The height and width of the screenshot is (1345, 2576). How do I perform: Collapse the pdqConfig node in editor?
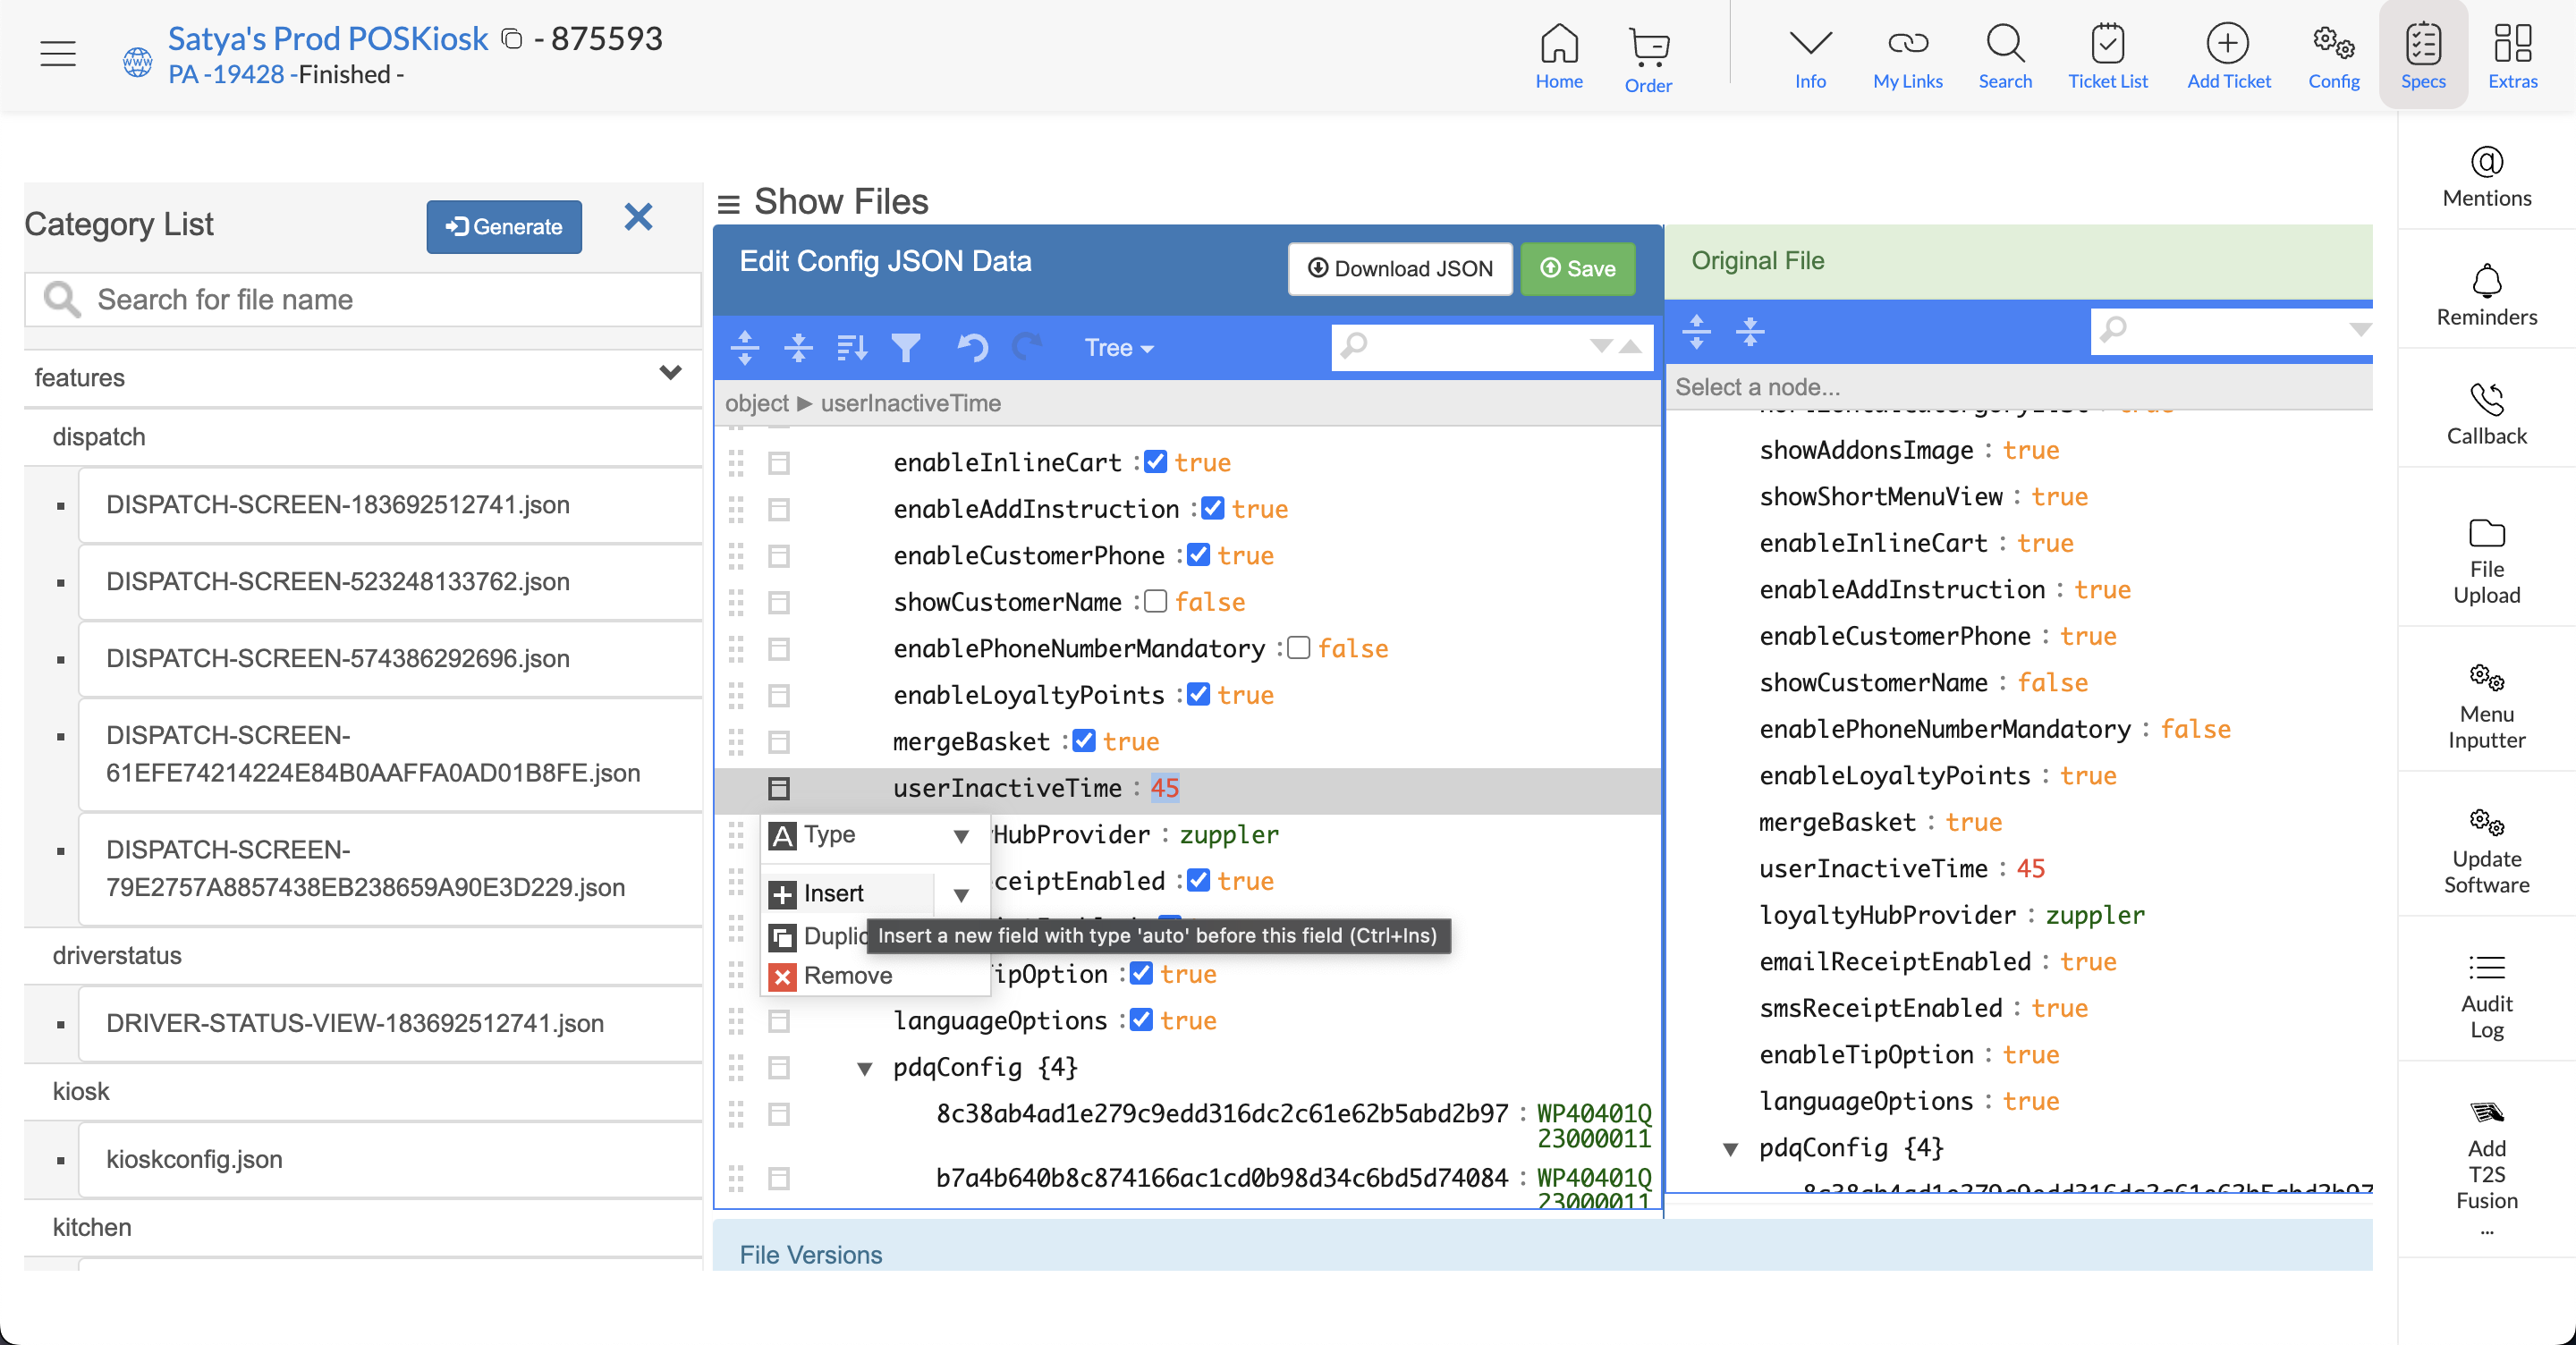coord(865,1068)
